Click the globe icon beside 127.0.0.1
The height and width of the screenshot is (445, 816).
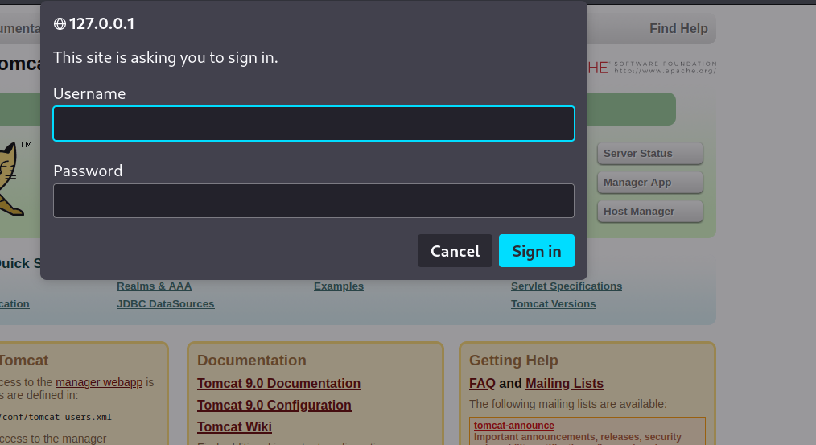(x=60, y=24)
